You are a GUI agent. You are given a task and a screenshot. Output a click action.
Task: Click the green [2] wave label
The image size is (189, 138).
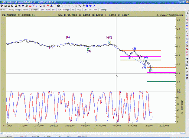tap(109, 42)
